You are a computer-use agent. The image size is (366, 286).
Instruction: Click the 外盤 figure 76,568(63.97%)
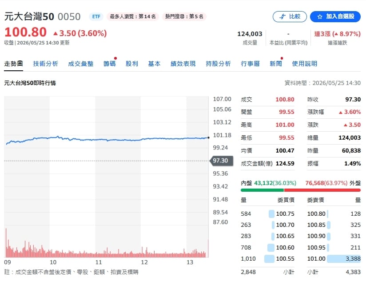coord(326,183)
